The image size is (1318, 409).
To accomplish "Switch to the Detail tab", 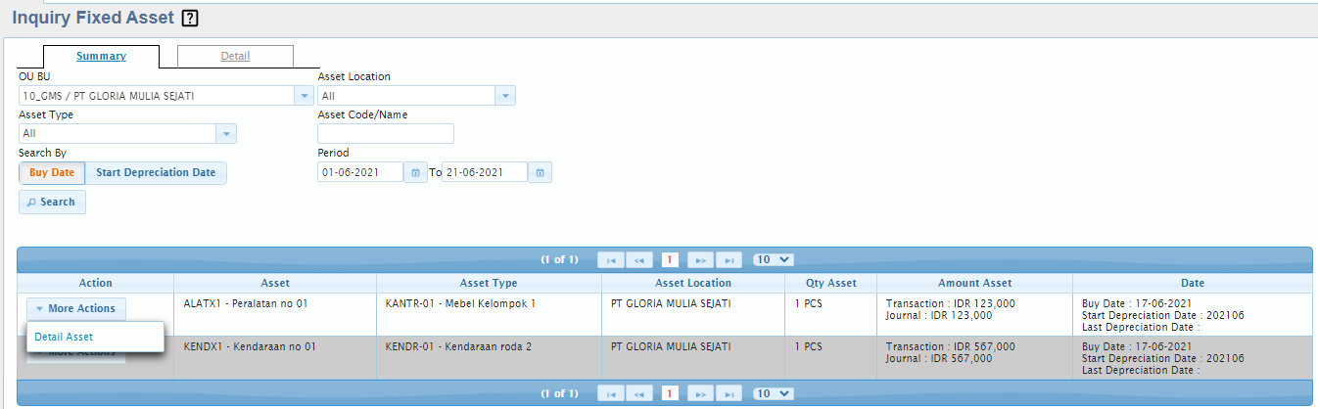I will 235,56.
